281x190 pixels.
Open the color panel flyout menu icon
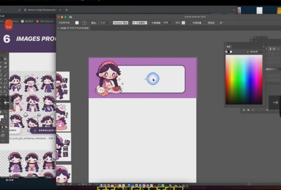(263, 47)
